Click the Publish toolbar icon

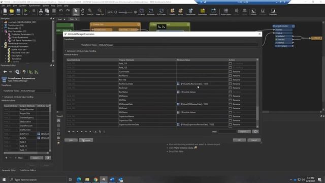253,12
